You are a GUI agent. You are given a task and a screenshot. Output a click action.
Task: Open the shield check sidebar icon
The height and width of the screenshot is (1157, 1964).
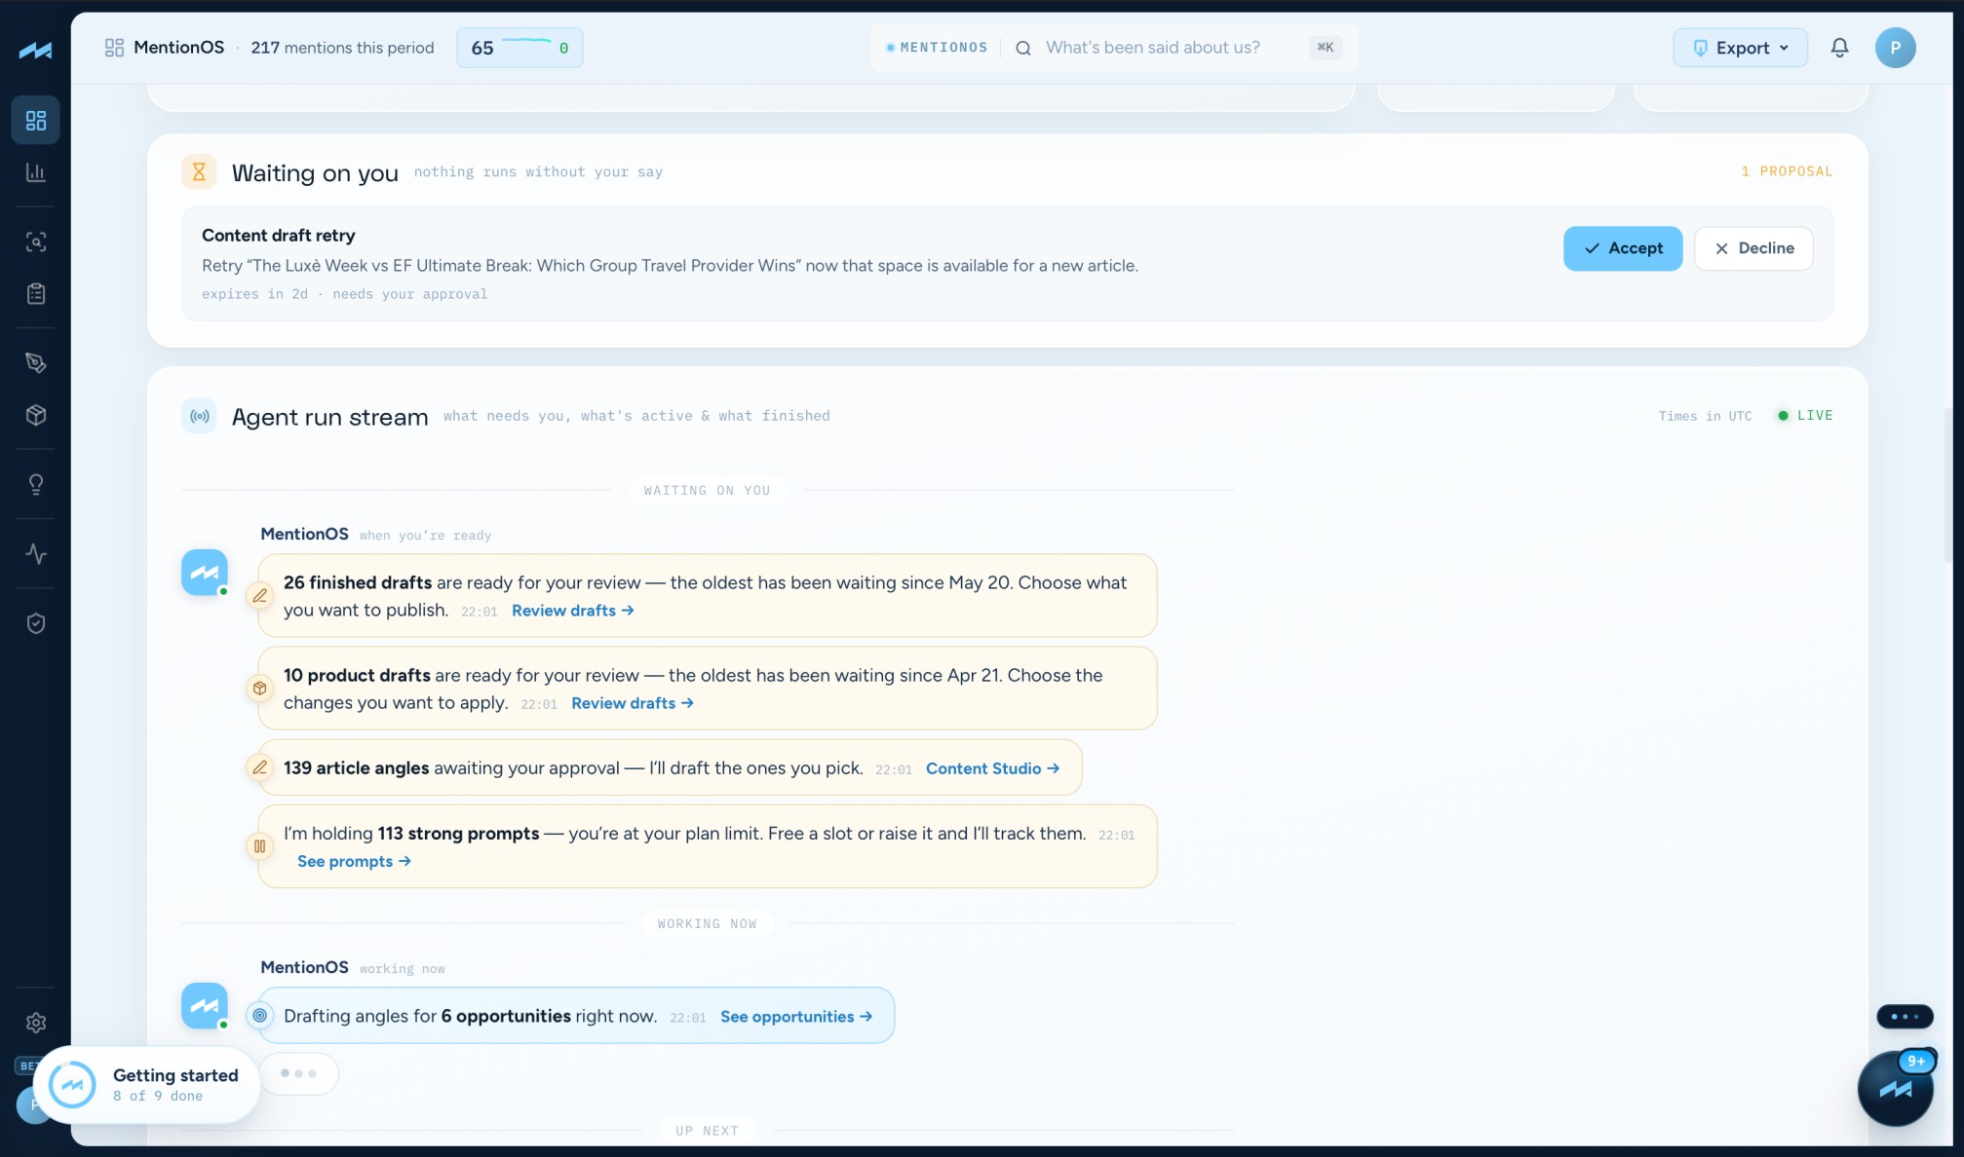tap(36, 623)
